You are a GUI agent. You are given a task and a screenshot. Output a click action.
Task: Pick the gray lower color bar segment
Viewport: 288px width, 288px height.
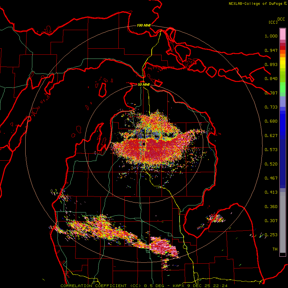283,224
